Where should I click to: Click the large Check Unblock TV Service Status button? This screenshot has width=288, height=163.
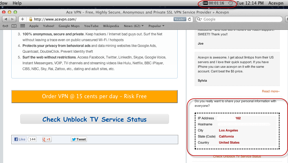point(94,119)
